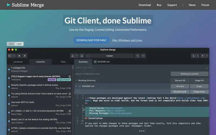The height and width of the screenshot is (135, 216).
Task: Click into the Commit Message field
Action: [140, 67]
